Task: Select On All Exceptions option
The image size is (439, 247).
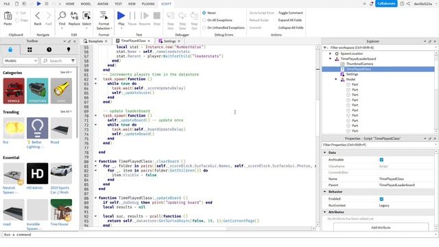Action: (x=204, y=20)
